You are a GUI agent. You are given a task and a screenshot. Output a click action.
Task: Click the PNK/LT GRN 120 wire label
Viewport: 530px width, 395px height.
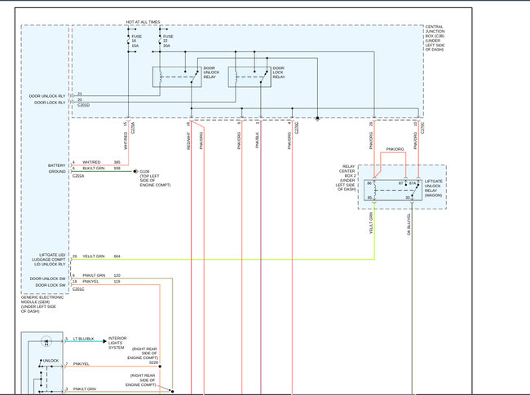[x=101, y=275]
